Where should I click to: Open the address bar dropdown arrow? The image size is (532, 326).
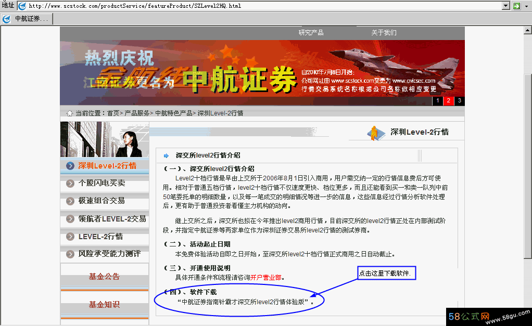[x=506, y=6]
